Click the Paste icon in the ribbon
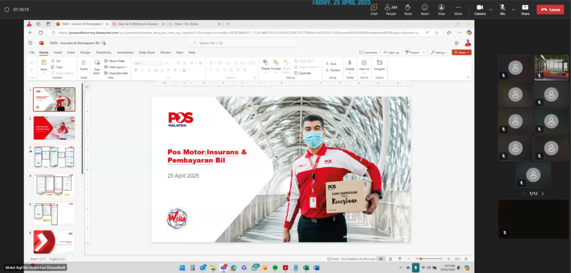Image resolution: width=571 pixels, height=273 pixels. (x=43, y=62)
